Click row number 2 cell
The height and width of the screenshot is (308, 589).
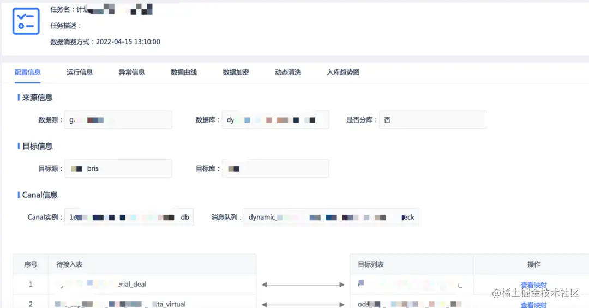coord(31,303)
